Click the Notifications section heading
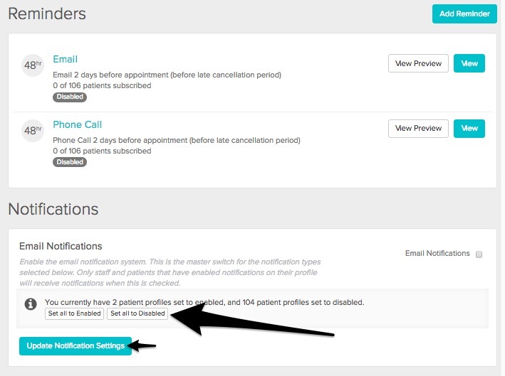The height and width of the screenshot is (376, 505). 53,209
